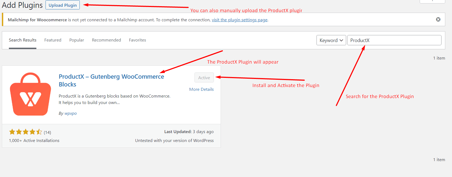
Task: Click the Upload Plugin button
Action: coord(62,5)
